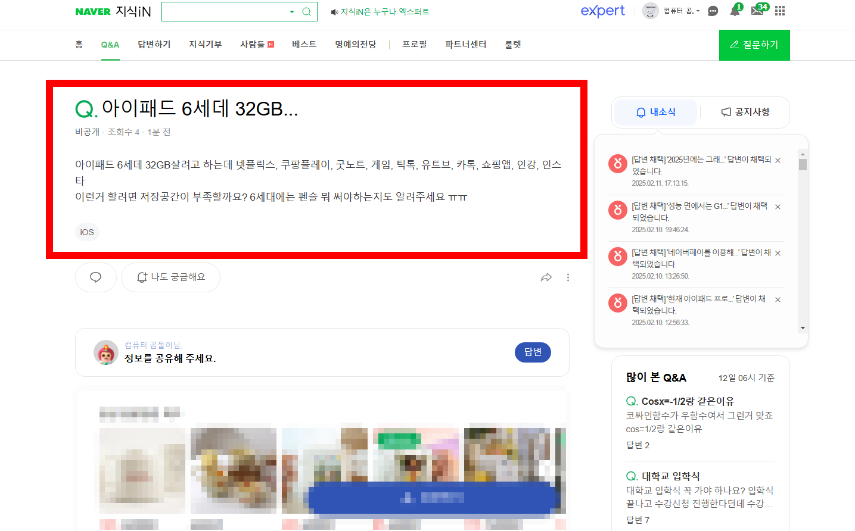
Task: Expand the search box dropdown arrow
Action: pyautogui.click(x=291, y=11)
